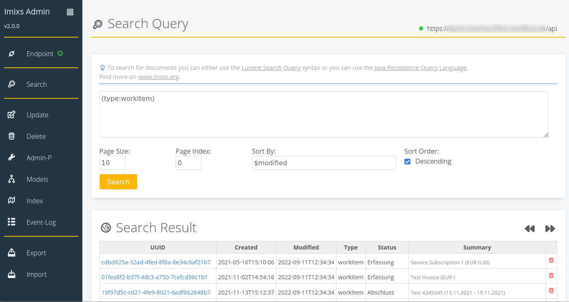
Task: Click the hamburger menu icon at top left
Action: [70, 12]
